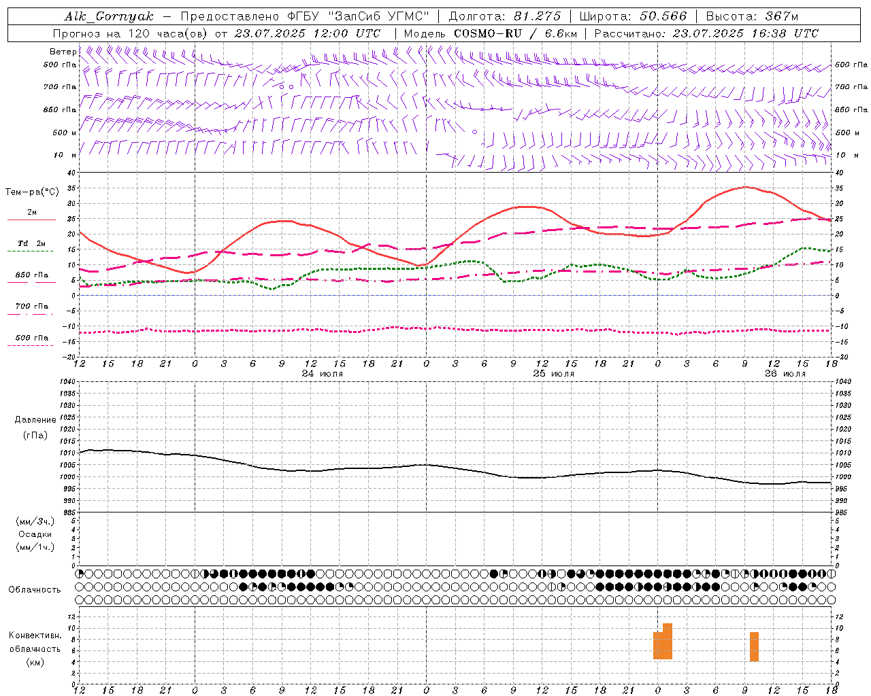Screen dimensions: 871x696
Task: Click the forecast start time 23.07.2025 12:00 UTC
Action: [308, 33]
